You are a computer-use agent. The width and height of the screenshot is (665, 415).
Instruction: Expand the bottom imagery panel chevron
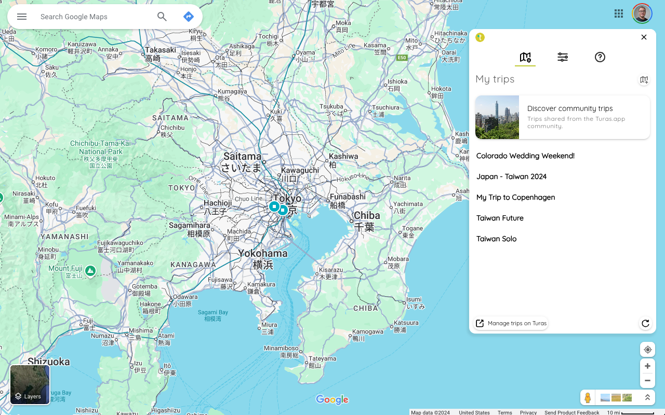647,398
